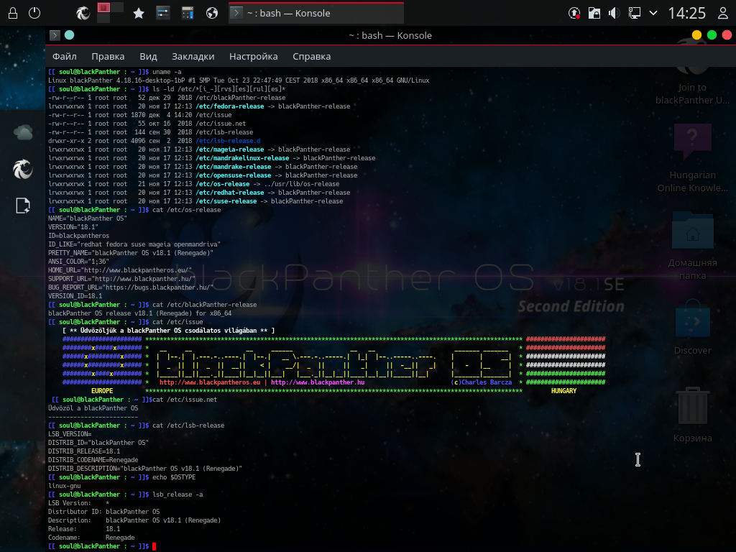The height and width of the screenshot is (552, 736).
Task: Click the /etc/os-release symlink entry
Action: [x=223, y=184]
